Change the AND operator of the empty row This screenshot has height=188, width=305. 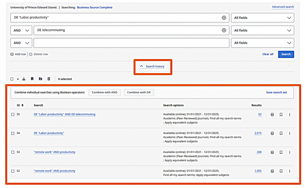point(21,43)
